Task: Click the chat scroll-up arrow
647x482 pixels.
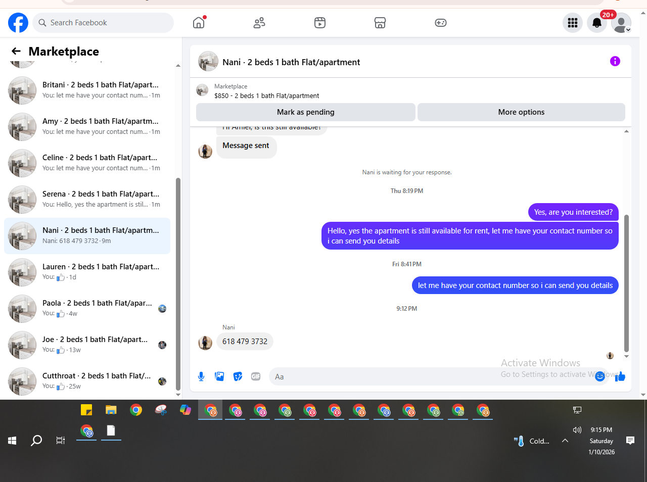Action: click(x=627, y=131)
